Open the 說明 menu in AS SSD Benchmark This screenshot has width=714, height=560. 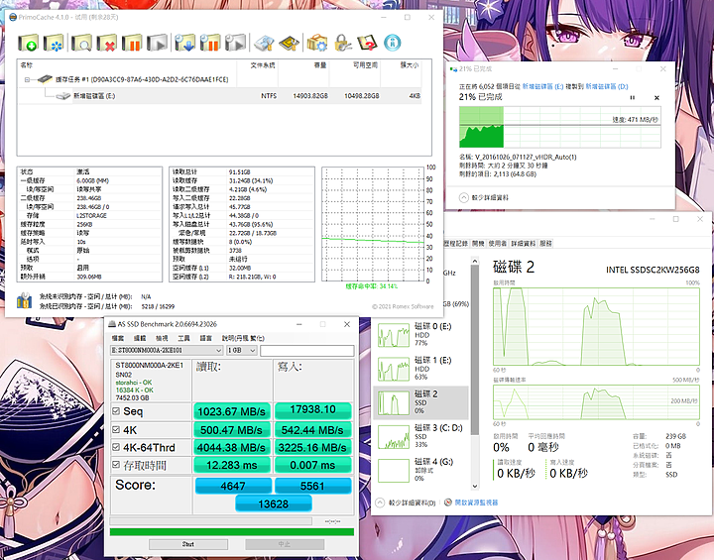(243, 338)
